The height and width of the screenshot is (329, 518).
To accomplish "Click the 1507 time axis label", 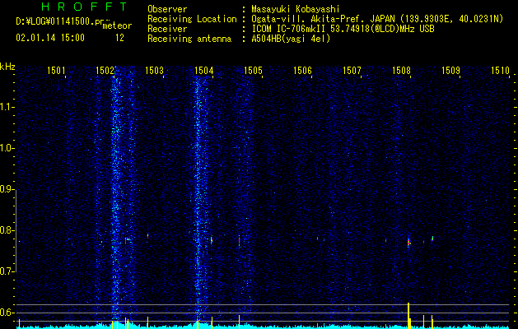I will (352, 71).
